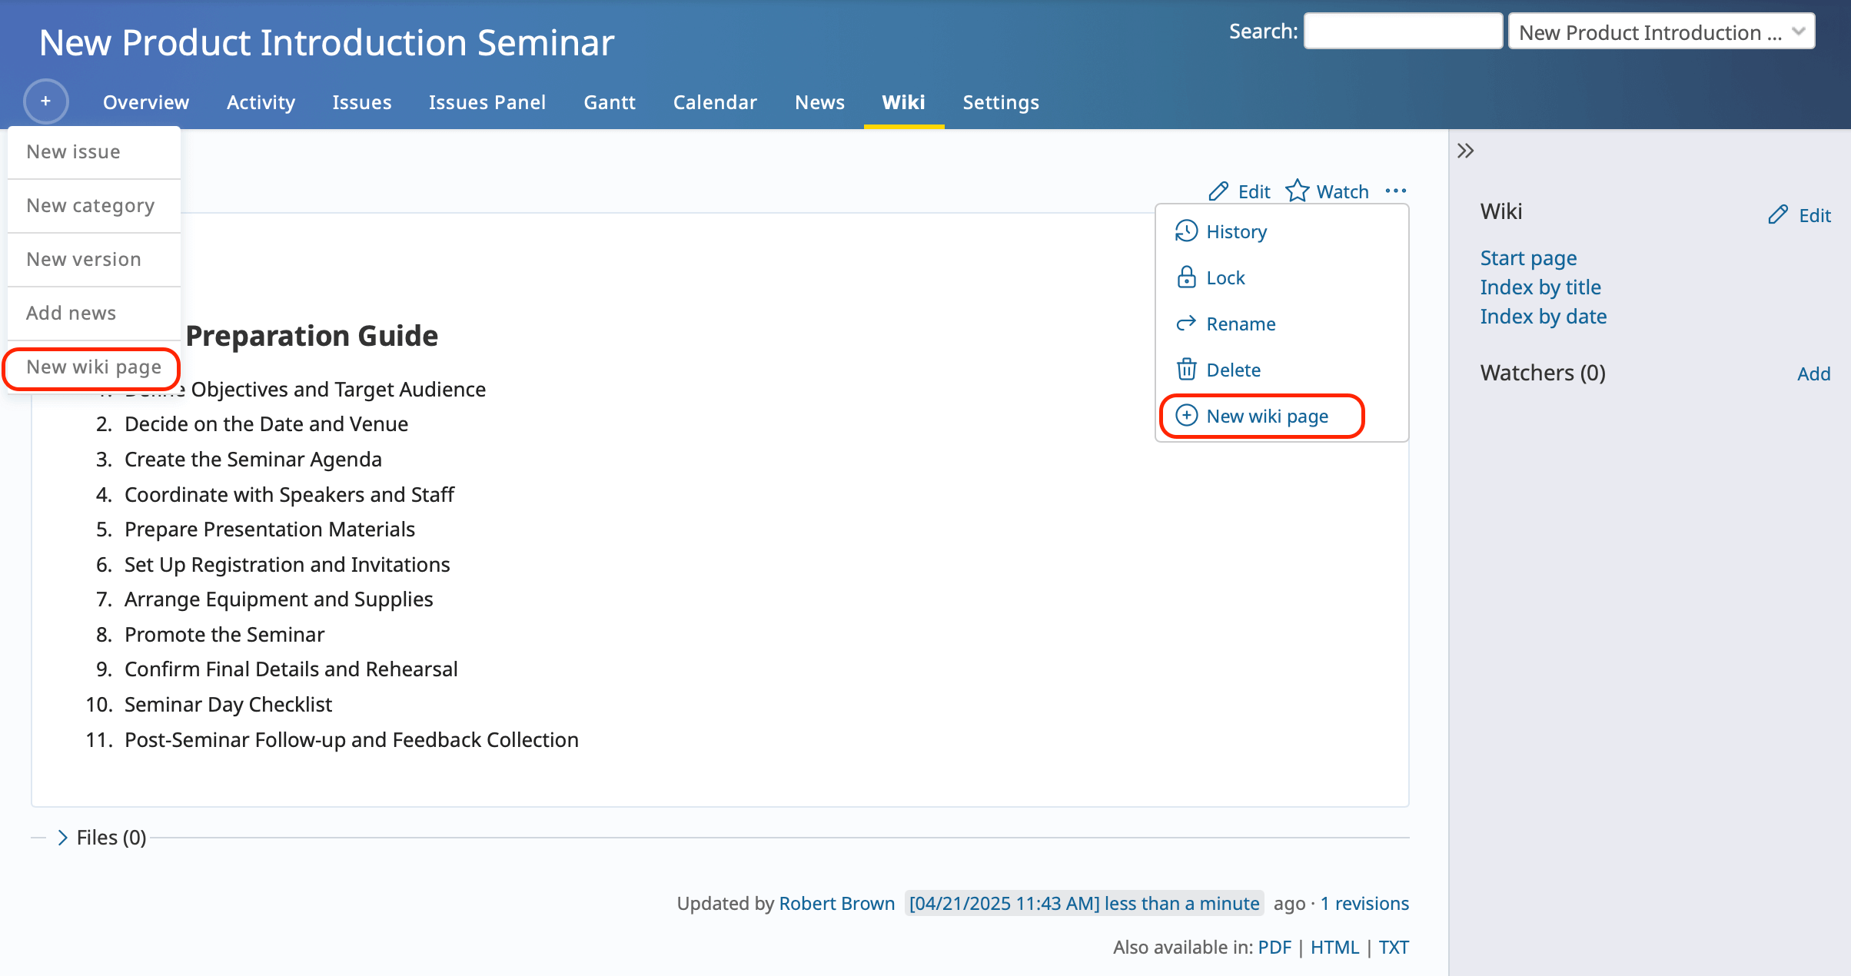The height and width of the screenshot is (976, 1851).
Task: Click New wiki page in the actions dropdown
Action: [x=1267, y=416]
